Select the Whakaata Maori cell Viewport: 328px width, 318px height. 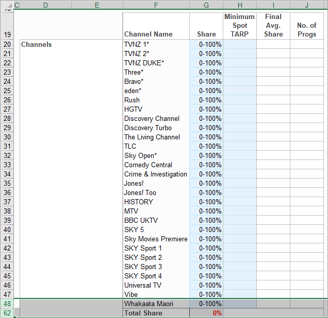[156, 304]
